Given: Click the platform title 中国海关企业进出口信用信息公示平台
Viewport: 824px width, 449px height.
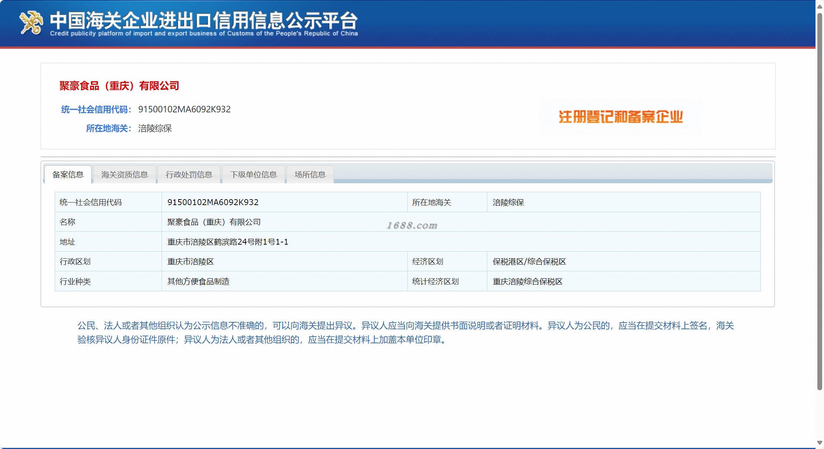Looking at the screenshot, I should click(204, 20).
